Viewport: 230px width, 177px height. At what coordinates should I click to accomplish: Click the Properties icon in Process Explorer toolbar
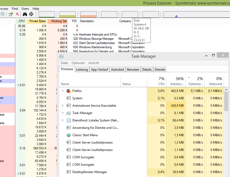11,14
